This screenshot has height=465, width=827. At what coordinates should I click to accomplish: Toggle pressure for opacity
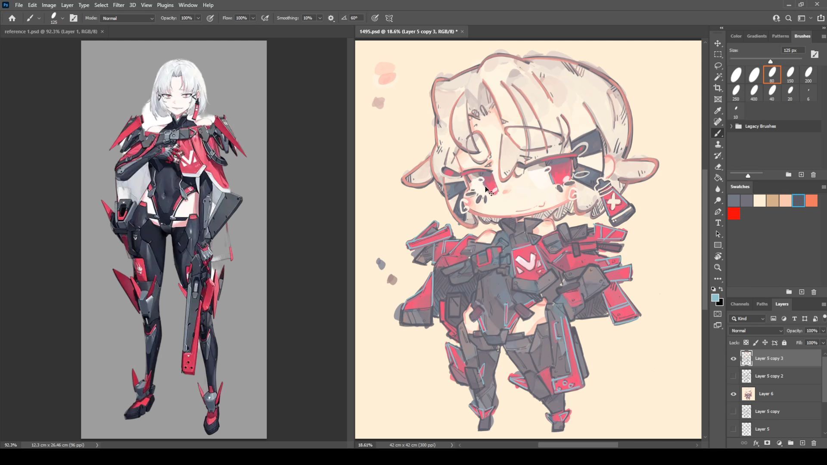[x=210, y=18]
